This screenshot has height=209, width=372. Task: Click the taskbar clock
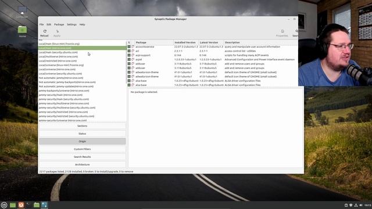(x=368, y=205)
